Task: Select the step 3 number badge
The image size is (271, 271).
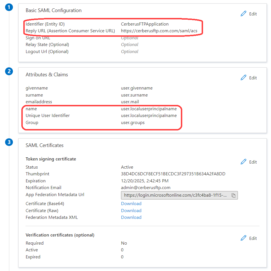Action: point(9,142)
